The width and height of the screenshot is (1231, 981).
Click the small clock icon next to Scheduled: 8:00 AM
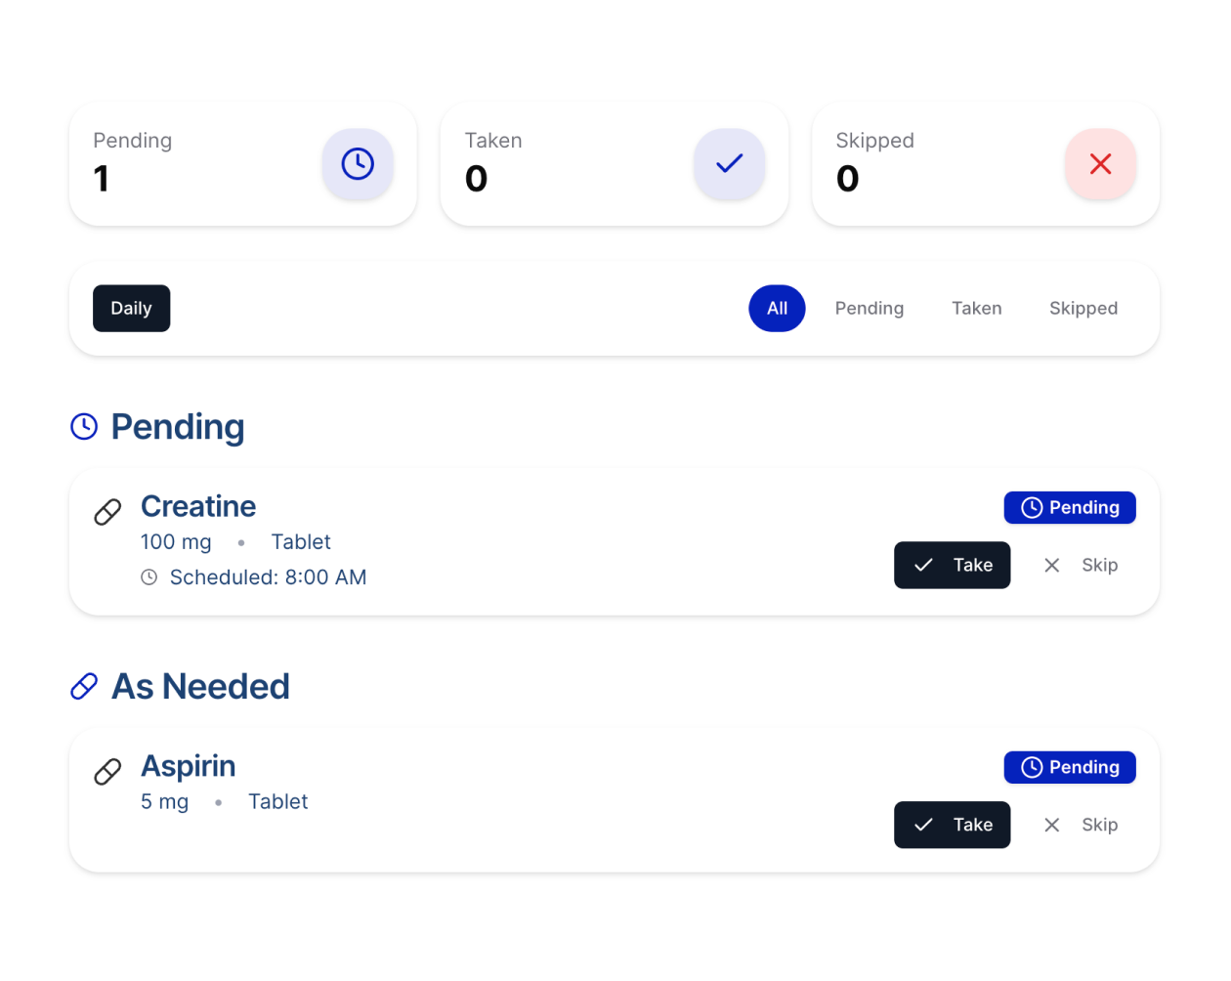point(149,577)
